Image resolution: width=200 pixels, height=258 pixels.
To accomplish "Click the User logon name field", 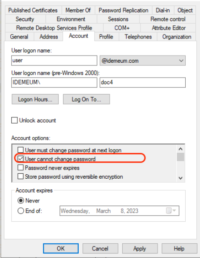I will (x=54, y=60).
